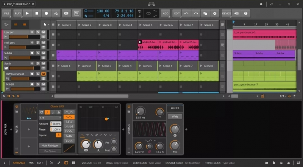Viewport: 303px width, 167px height.
Task: Open the 1/4 LFO rate dropdown
Action: point(50,118)
